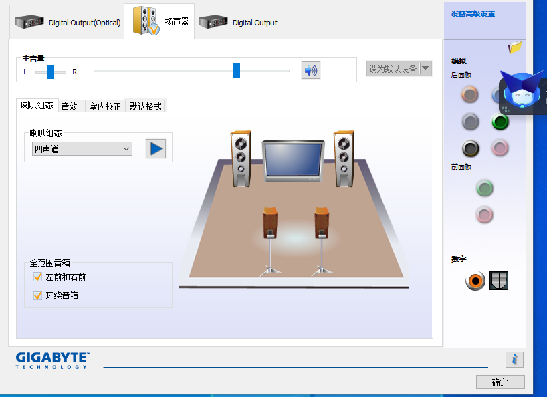The height and width of the screenshot is (397, 547).
Task: Click the 确定 button
Action: click(500, 382)
